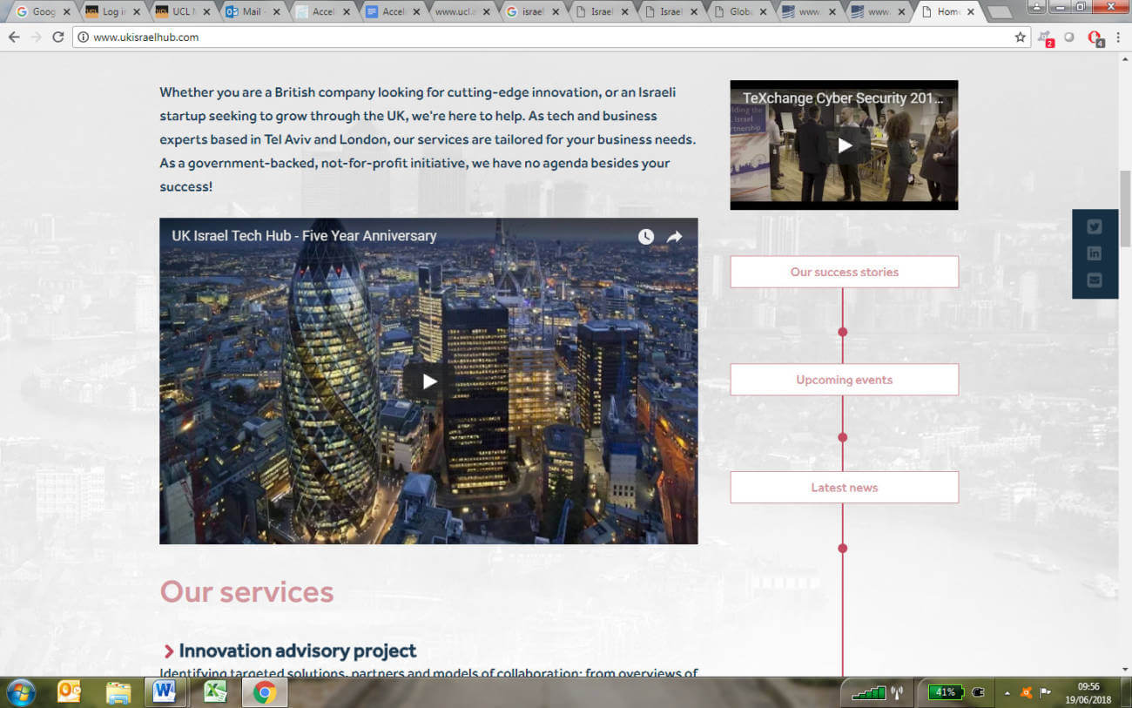Click the taskbar clock showing 09:56

[x=1088, y=692]
